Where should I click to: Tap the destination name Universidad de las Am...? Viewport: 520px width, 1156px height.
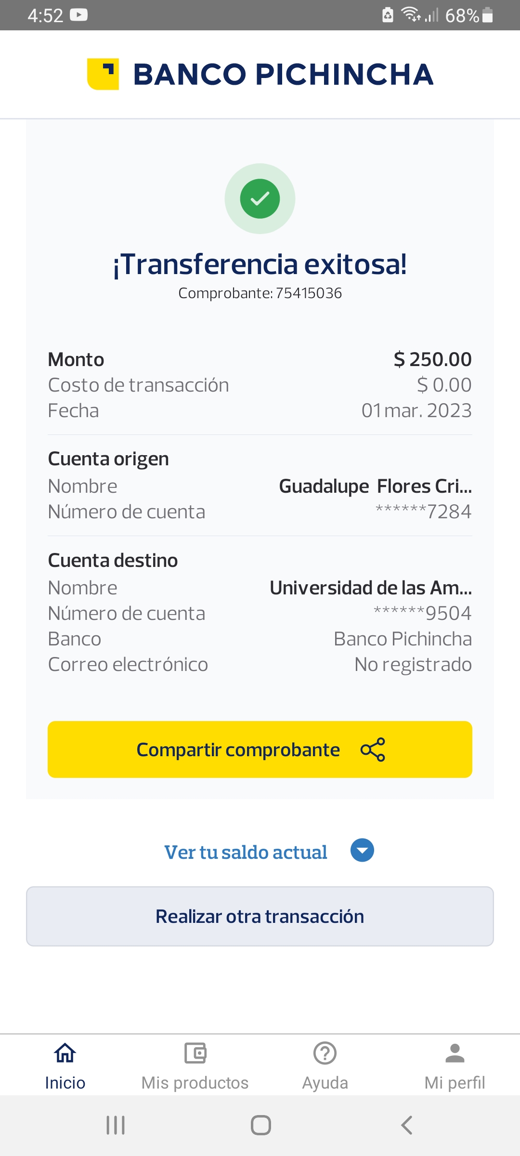click(370, 588)
